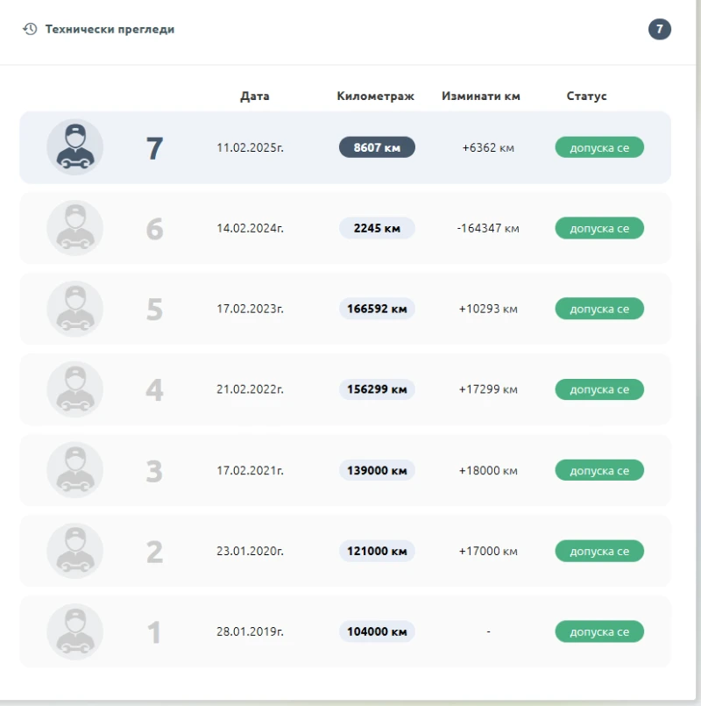
Task: Click the Статус column header
Action: [x=586, y=96]
